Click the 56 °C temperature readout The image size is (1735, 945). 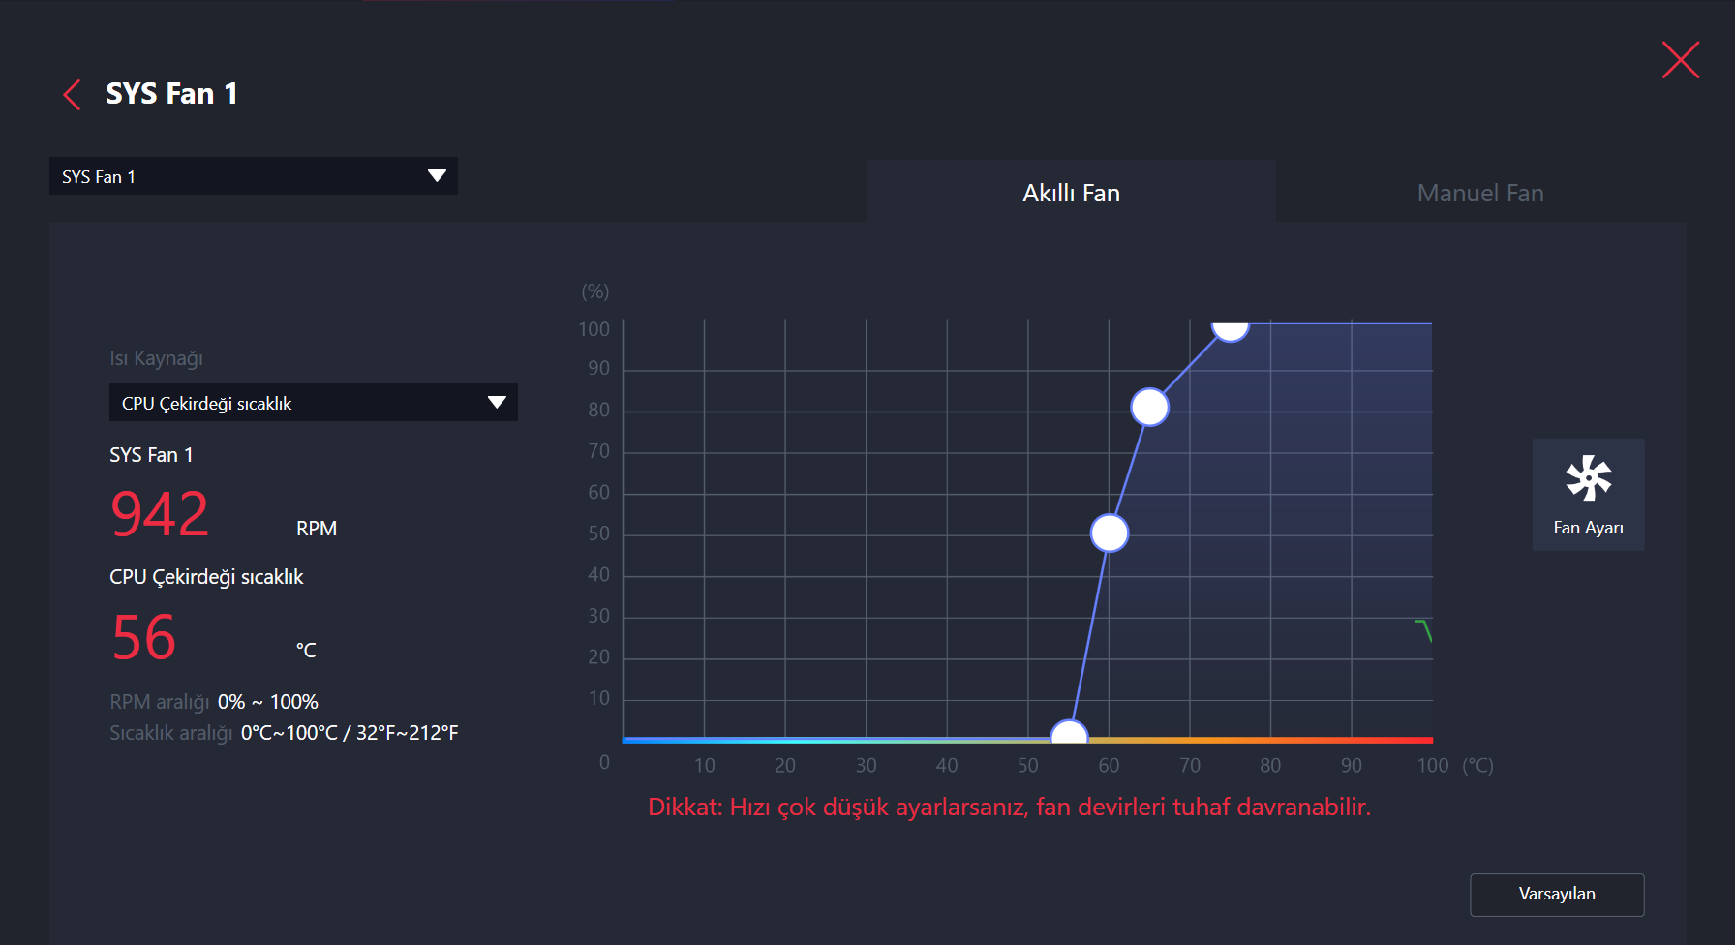pos(144,637)
